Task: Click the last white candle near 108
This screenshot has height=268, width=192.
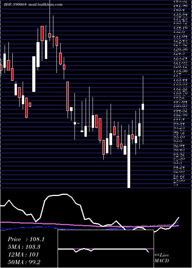Action: (143, 107)
